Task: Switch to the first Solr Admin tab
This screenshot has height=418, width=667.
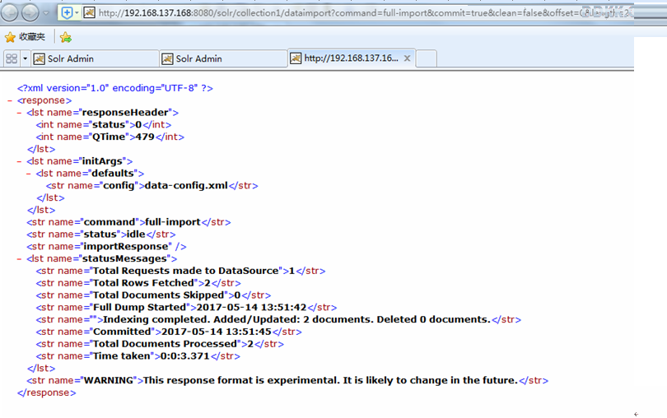Action: click(95, 58)
